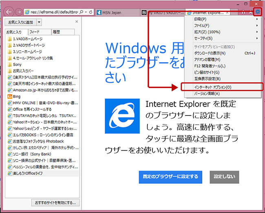This screenshot has height=213, width=265.
Task: Choose F12 開発者ツール(L) in the menu
Action: [x=223, y=66]
